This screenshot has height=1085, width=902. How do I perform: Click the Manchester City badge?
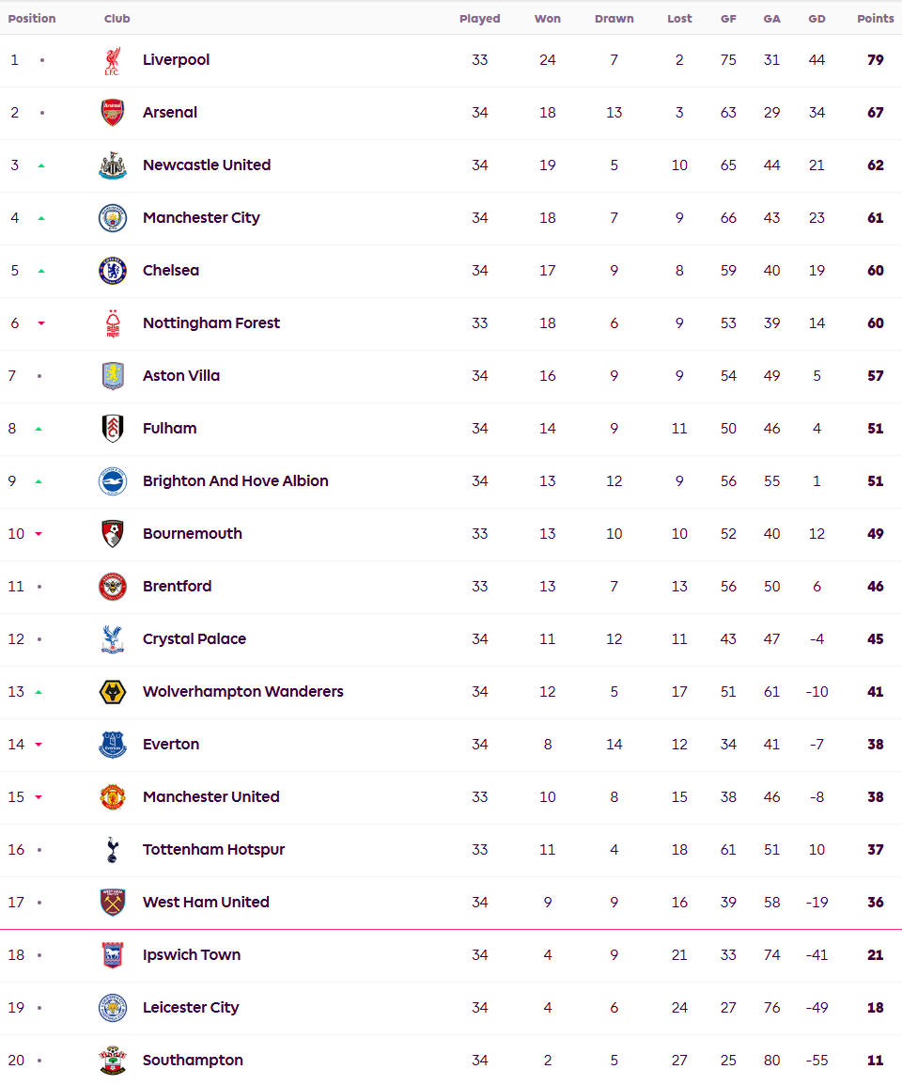(x=113, y=218)
